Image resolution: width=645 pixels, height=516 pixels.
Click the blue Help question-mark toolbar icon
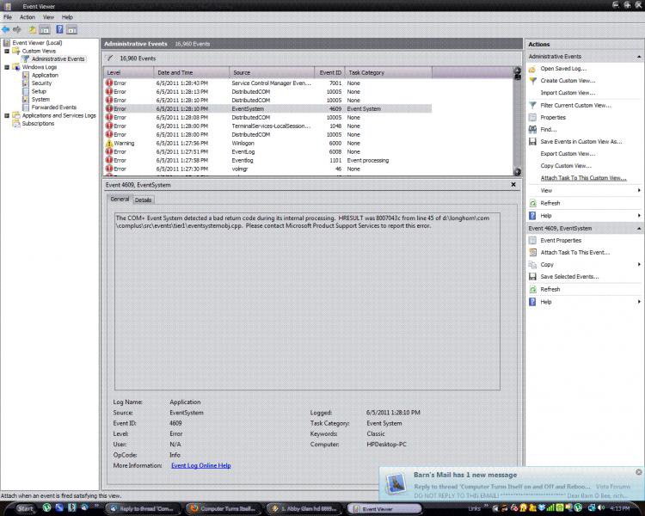coord(59,29)
